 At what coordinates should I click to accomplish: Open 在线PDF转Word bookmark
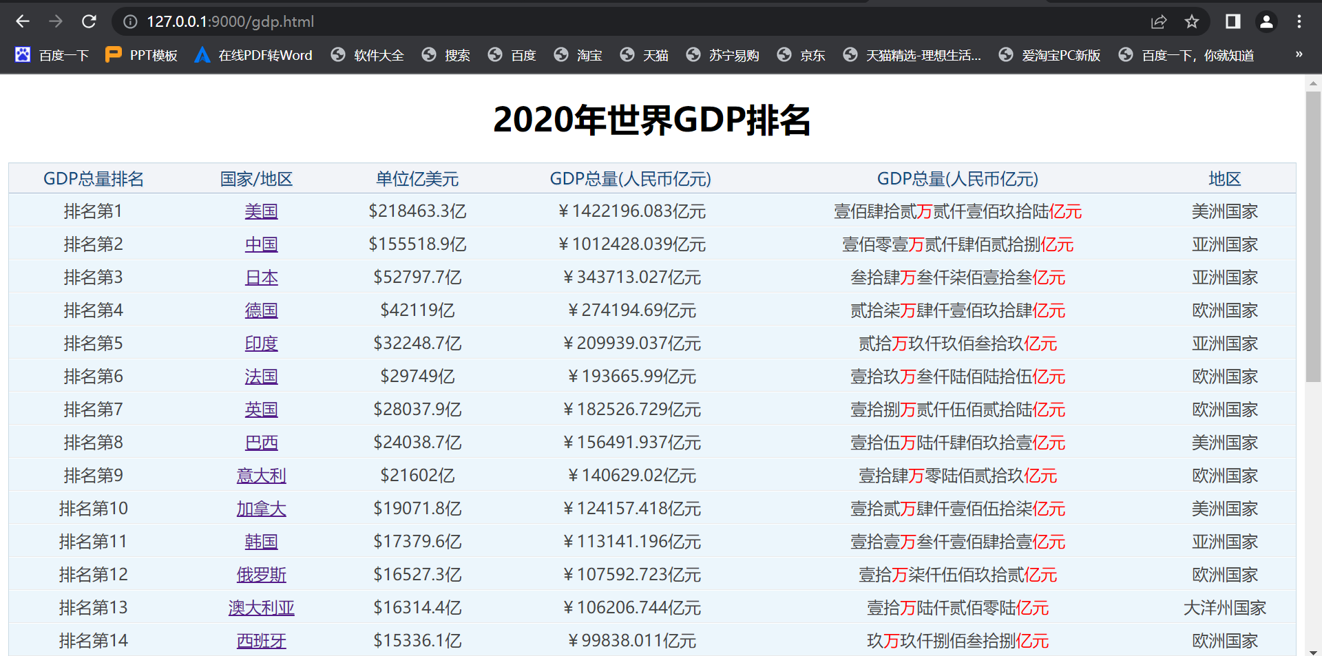coord(253,55)
